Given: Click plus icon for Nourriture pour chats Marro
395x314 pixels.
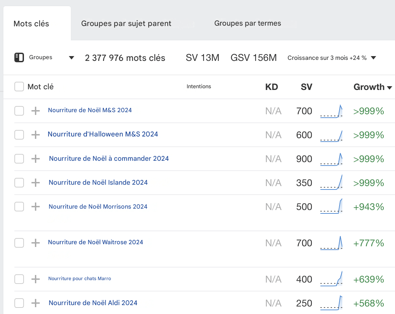Looking at the screenshot, I should tap(36, 279).
